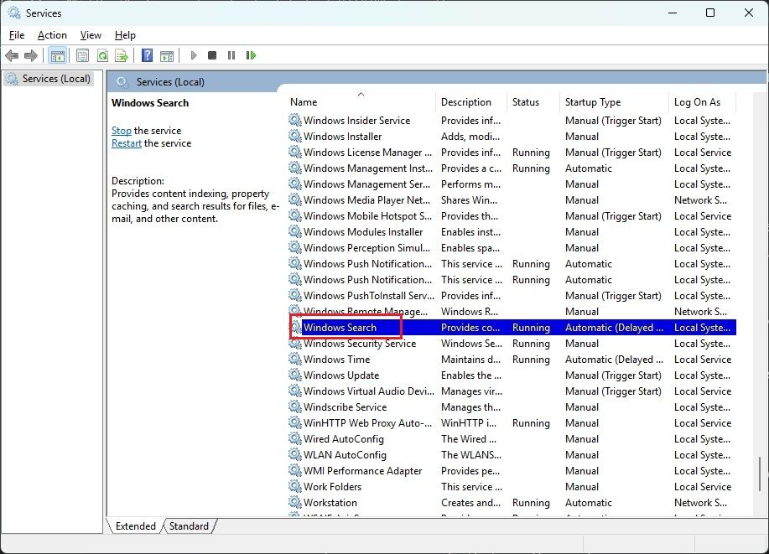This screenshot has height=554, width=769.
Task: Click the Start Service play button
Action: [x=193, y=55]
